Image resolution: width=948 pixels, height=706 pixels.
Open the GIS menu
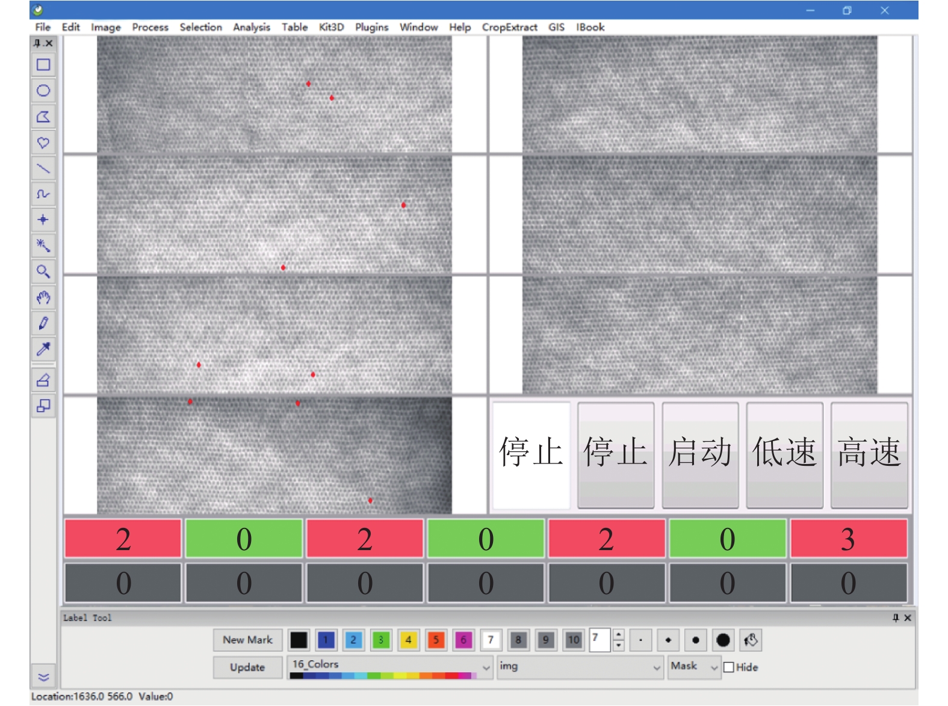[557, 27]
